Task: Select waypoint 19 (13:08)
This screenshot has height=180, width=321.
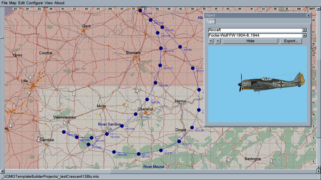Action: (x=155, y=83)
